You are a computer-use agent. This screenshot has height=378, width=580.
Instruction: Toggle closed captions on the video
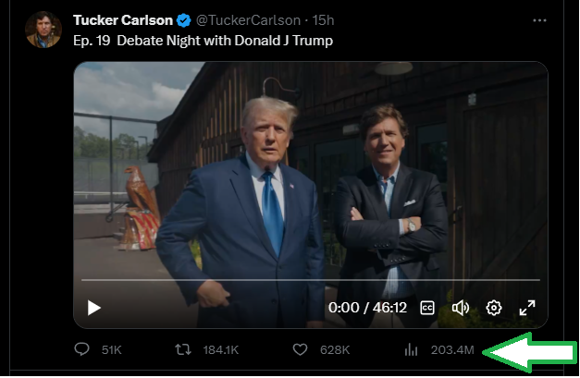pos(427,308)
